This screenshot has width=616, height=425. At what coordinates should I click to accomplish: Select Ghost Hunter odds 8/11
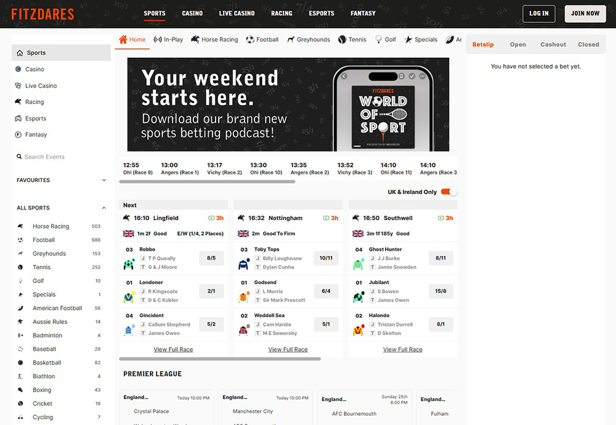pos(441,258)
